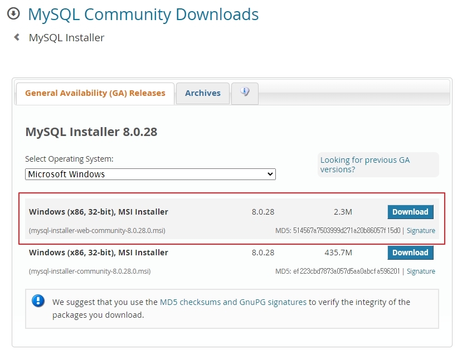Click the MD5 value starting with ef223cbd
The height and width of the screenshot is (359, 462).
coord(347,271)
